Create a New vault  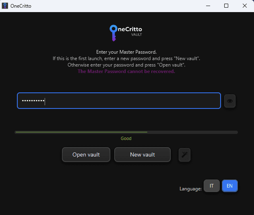[142, 154]
